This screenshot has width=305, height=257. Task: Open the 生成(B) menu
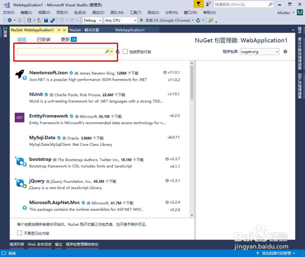pyautogui.click(x=80, y=12)
